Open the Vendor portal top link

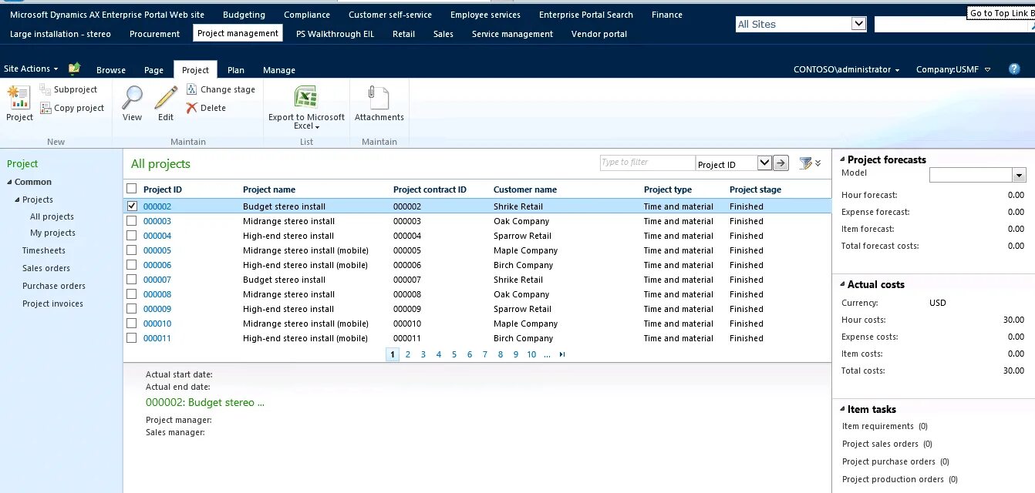click(x=599, y=34)
